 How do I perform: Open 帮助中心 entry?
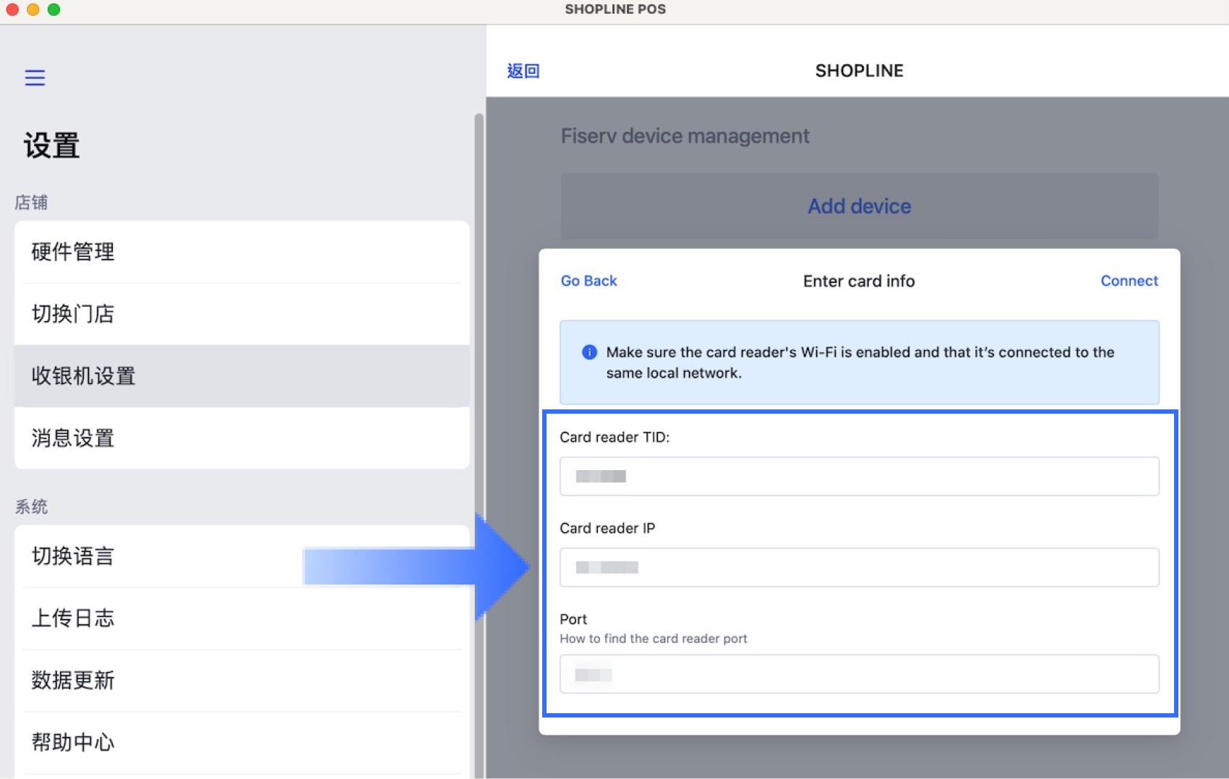[x=242, y=743]
